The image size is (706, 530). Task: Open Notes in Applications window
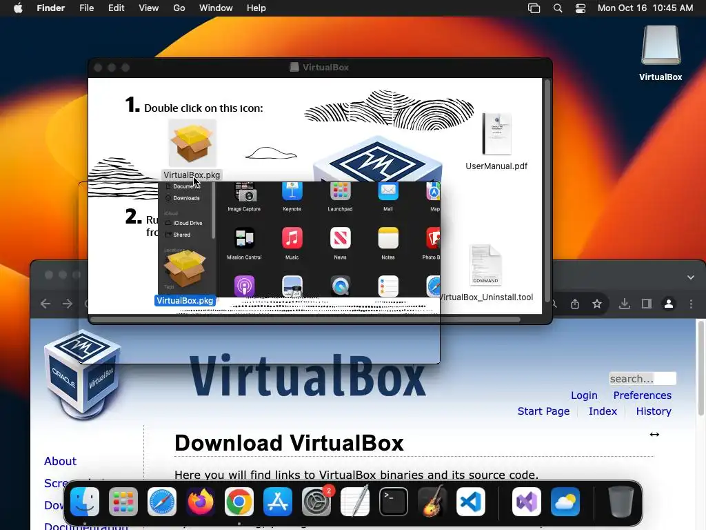click(x=388, y=238)
